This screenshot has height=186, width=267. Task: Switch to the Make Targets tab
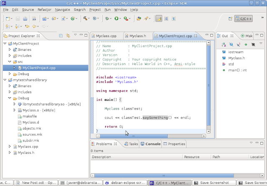coord(247,36)
